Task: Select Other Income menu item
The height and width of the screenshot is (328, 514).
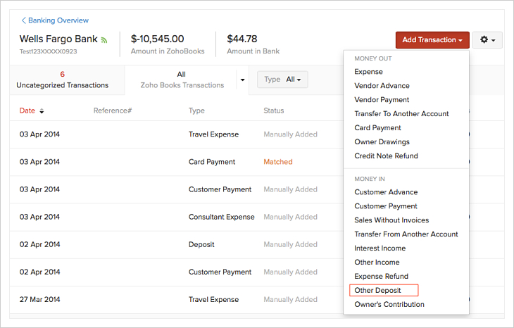Action: (377, 262)
